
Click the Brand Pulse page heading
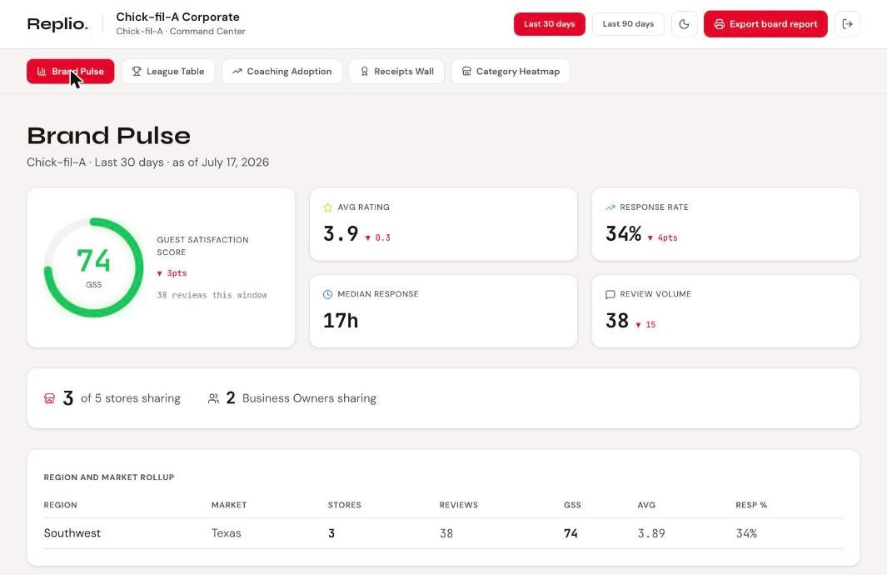[x=108, y=136]
